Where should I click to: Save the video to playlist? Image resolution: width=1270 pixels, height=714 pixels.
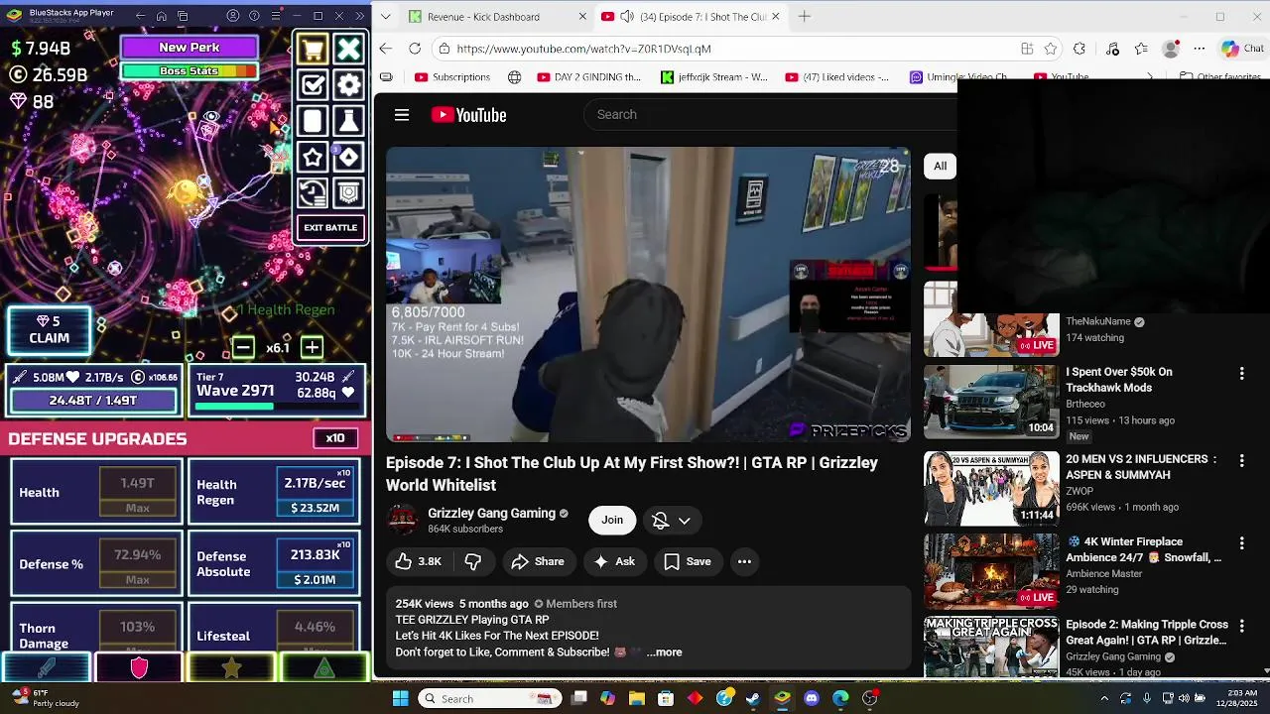click(687, 561)
